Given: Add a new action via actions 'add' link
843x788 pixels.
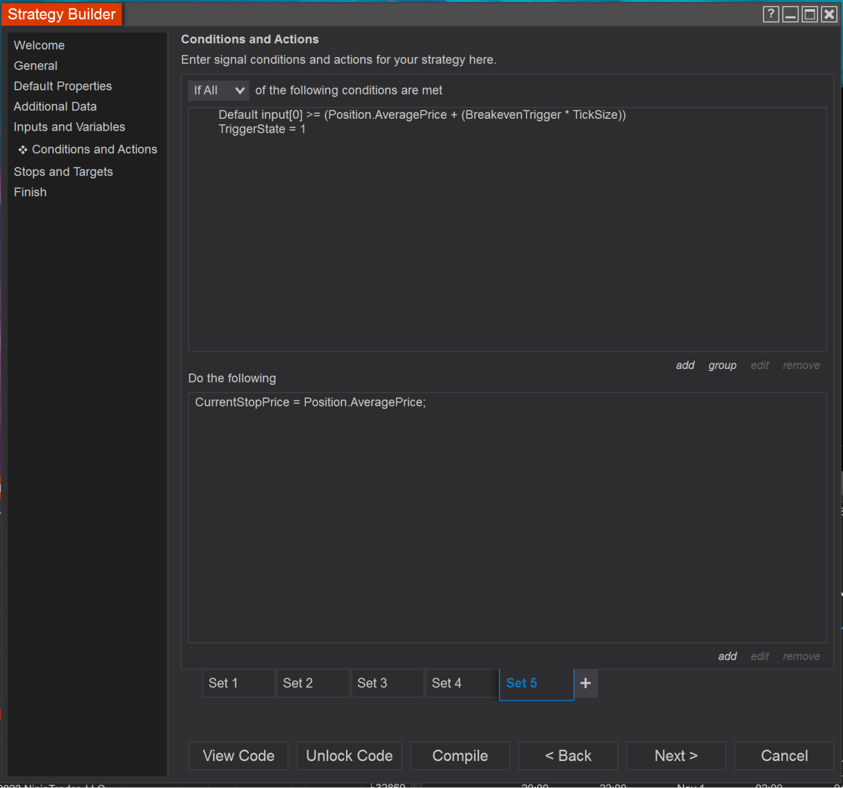Looking at the screenshot, I should click(x=727, y=657).
